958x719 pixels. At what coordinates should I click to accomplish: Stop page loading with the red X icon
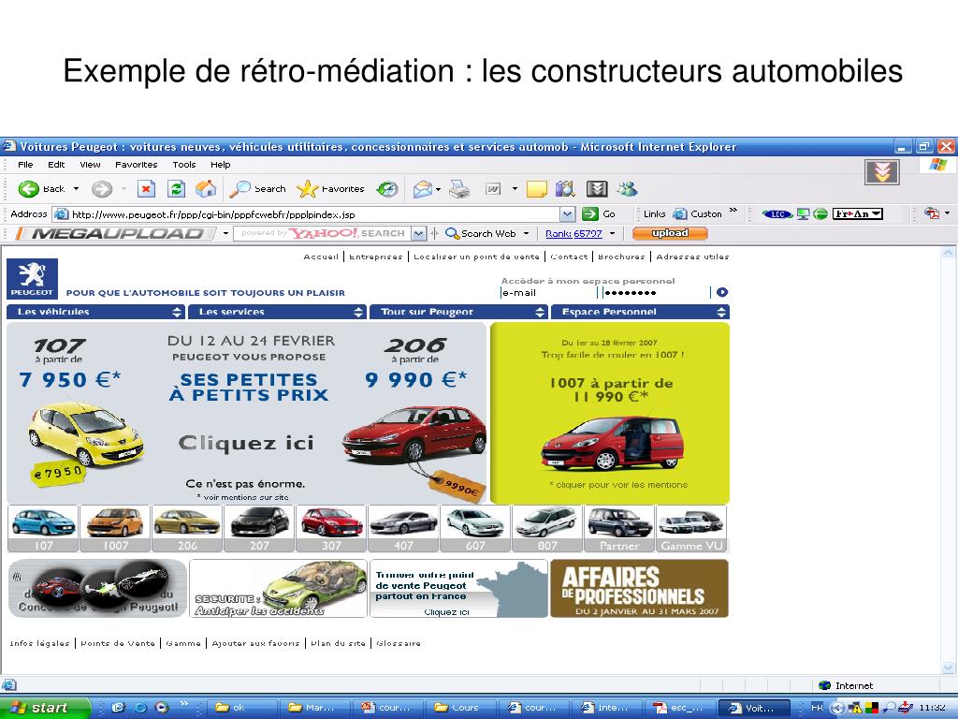coord(146,189)
